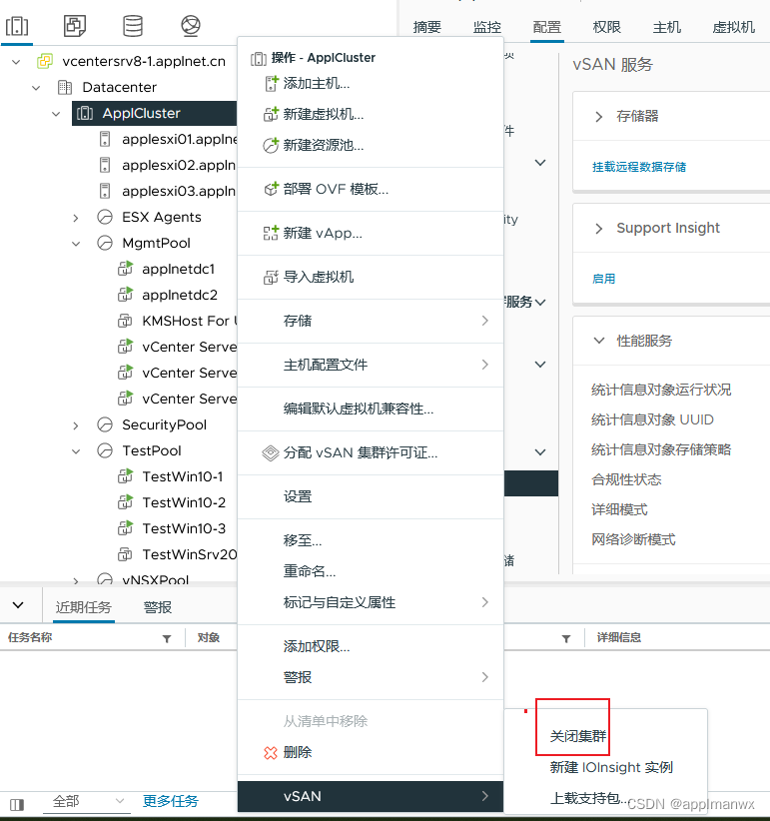This screenshot has height=821, width=770.
Task: Open Networking inventory view icon
Action: (191, 26)
